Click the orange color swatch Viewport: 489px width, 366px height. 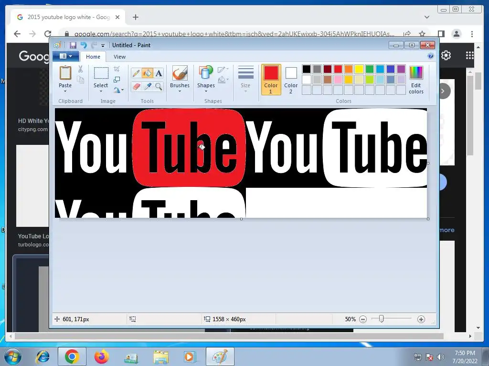click(349, 69)
